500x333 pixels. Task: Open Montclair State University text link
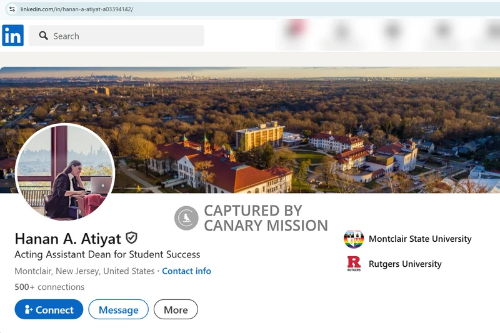click(x=420, y=239)
